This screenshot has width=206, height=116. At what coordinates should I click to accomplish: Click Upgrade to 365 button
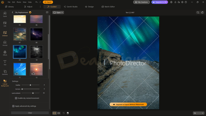click(160, 2)
